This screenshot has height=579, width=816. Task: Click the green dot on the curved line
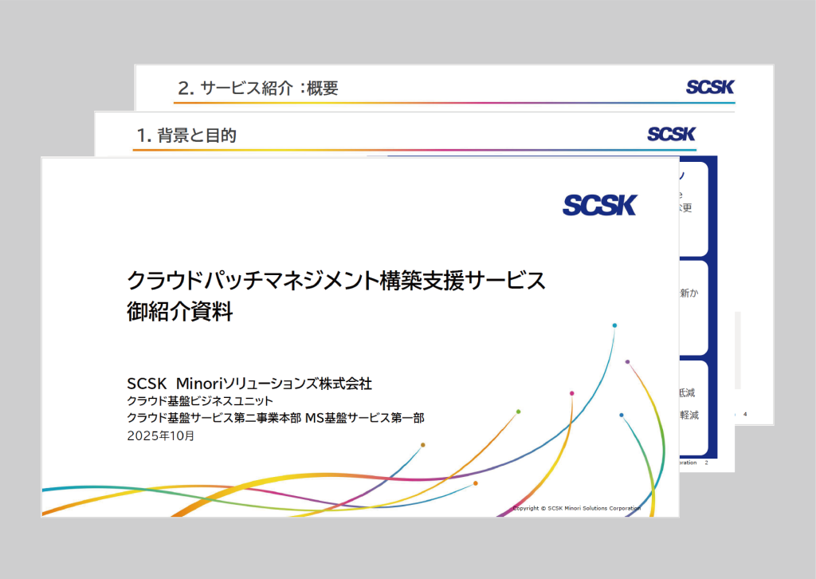pos(518,412)
